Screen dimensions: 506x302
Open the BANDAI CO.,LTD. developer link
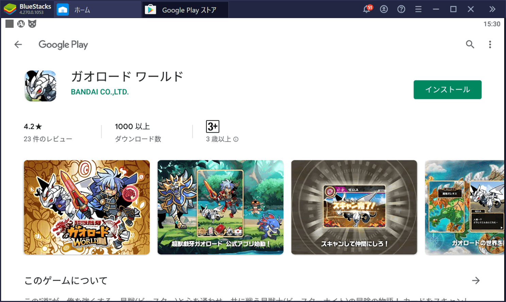[100, 92]
